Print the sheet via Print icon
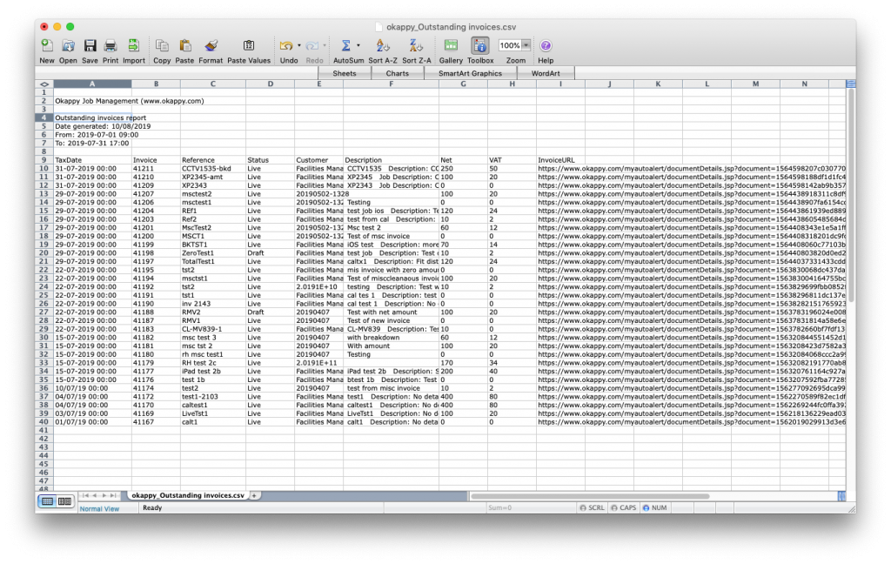 (111, 46)
